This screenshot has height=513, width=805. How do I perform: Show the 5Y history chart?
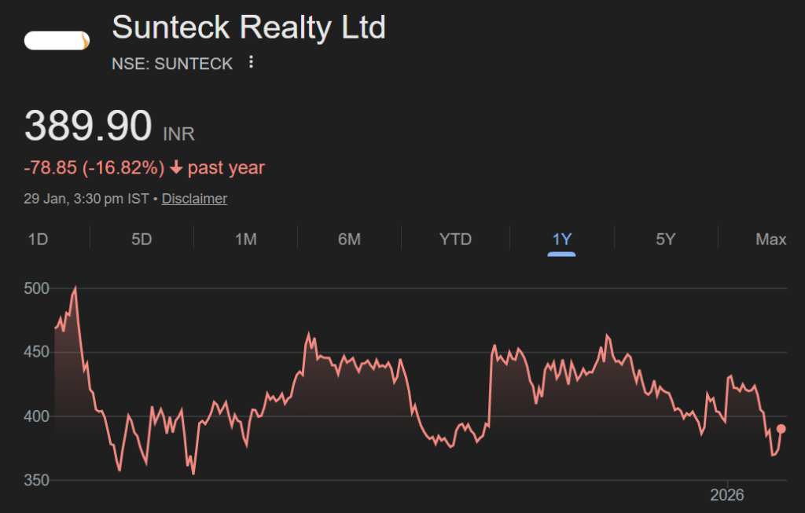tap(666, 239)
